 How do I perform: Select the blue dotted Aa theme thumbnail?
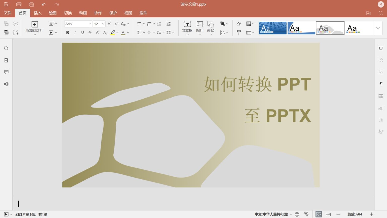point(272,28)
